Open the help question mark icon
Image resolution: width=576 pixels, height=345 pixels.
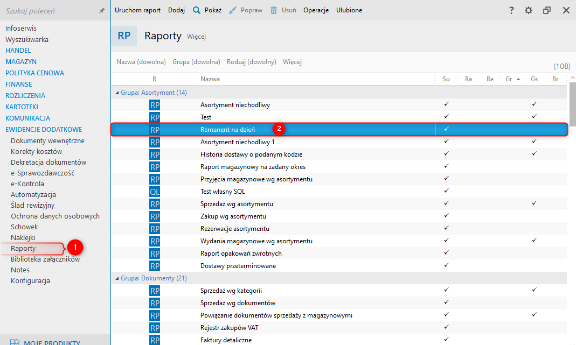(511, 10)
